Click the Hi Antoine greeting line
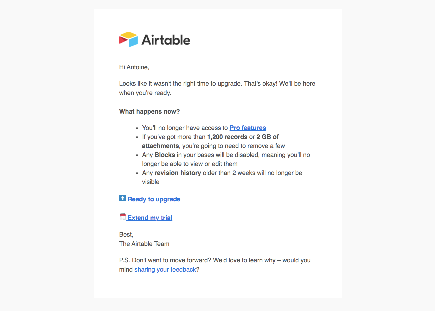 tap(134, 67)
